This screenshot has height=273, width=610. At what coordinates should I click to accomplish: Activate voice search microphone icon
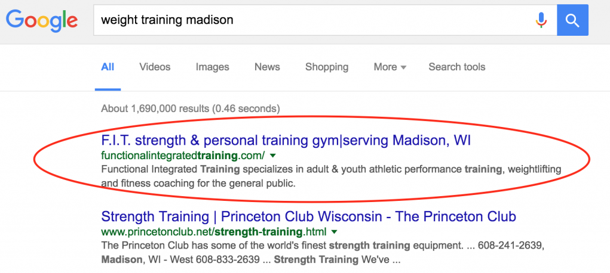(541, 20)
